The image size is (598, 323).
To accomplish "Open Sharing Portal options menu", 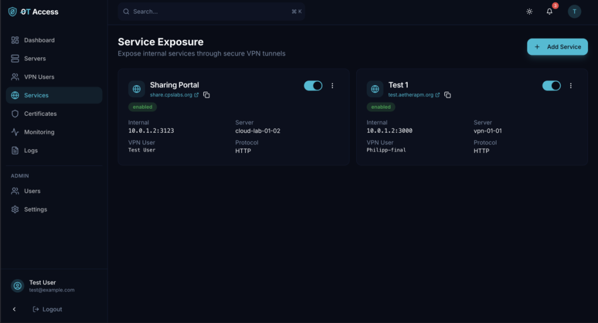I will [332, 86].
